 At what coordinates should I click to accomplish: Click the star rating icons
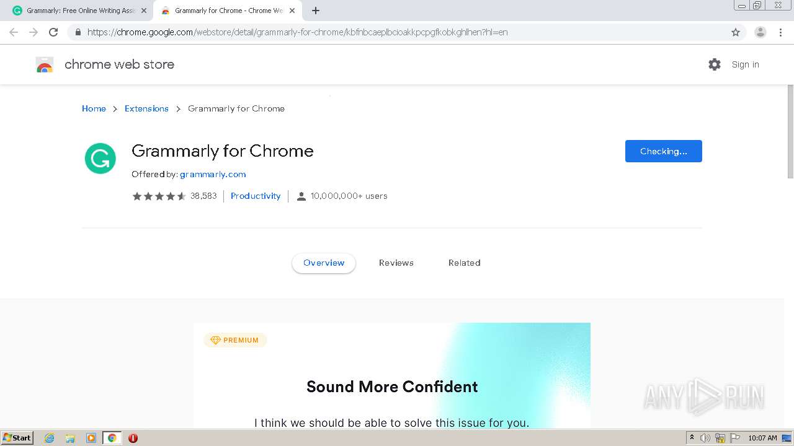click(x=159, y=196)
